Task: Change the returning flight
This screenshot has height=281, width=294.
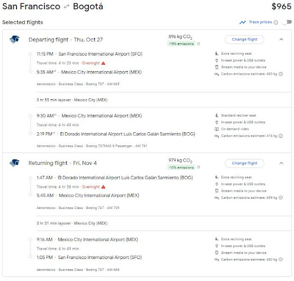Action: [244, 163]
